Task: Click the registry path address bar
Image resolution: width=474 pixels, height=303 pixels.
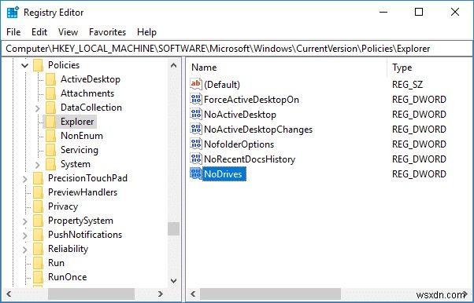Action: tap(237, 49)
